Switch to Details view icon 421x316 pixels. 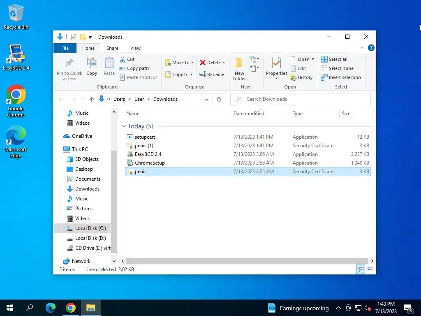click(361, 269)
